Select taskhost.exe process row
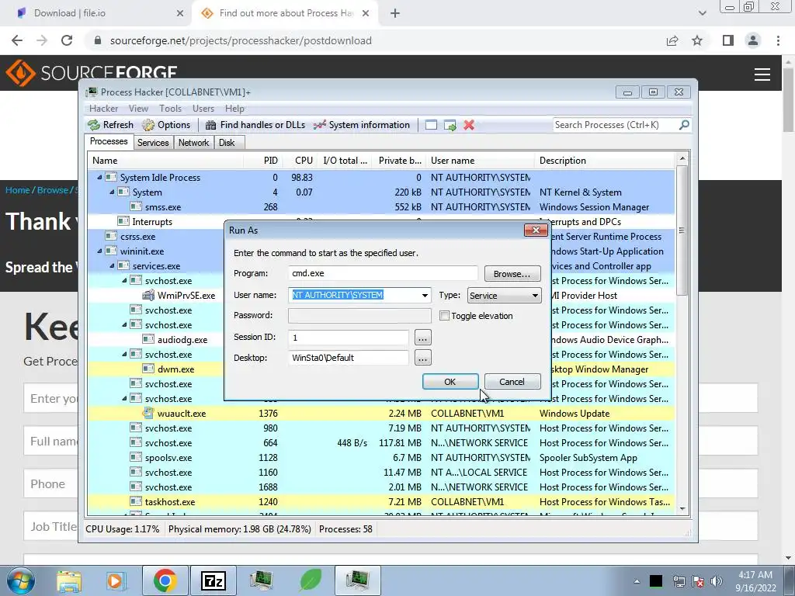 [x=381, y=502]
